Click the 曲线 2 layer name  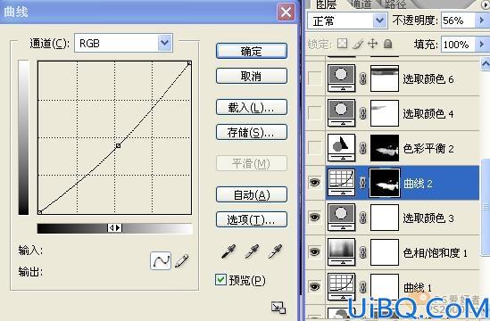point(418,184)
